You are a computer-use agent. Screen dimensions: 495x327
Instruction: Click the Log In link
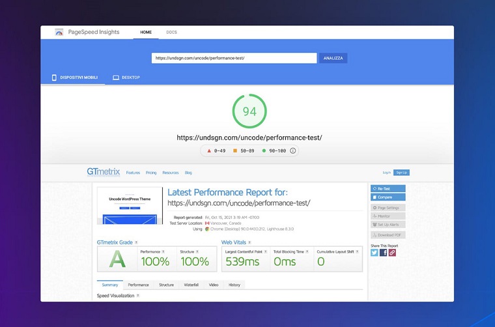(x=386, y=173)
